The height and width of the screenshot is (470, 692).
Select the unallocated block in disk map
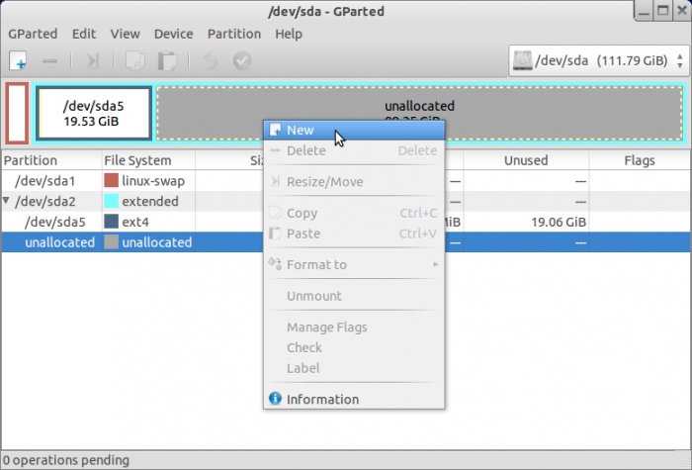click(419, 114)
